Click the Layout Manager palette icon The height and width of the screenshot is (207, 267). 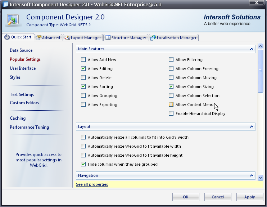67,38
